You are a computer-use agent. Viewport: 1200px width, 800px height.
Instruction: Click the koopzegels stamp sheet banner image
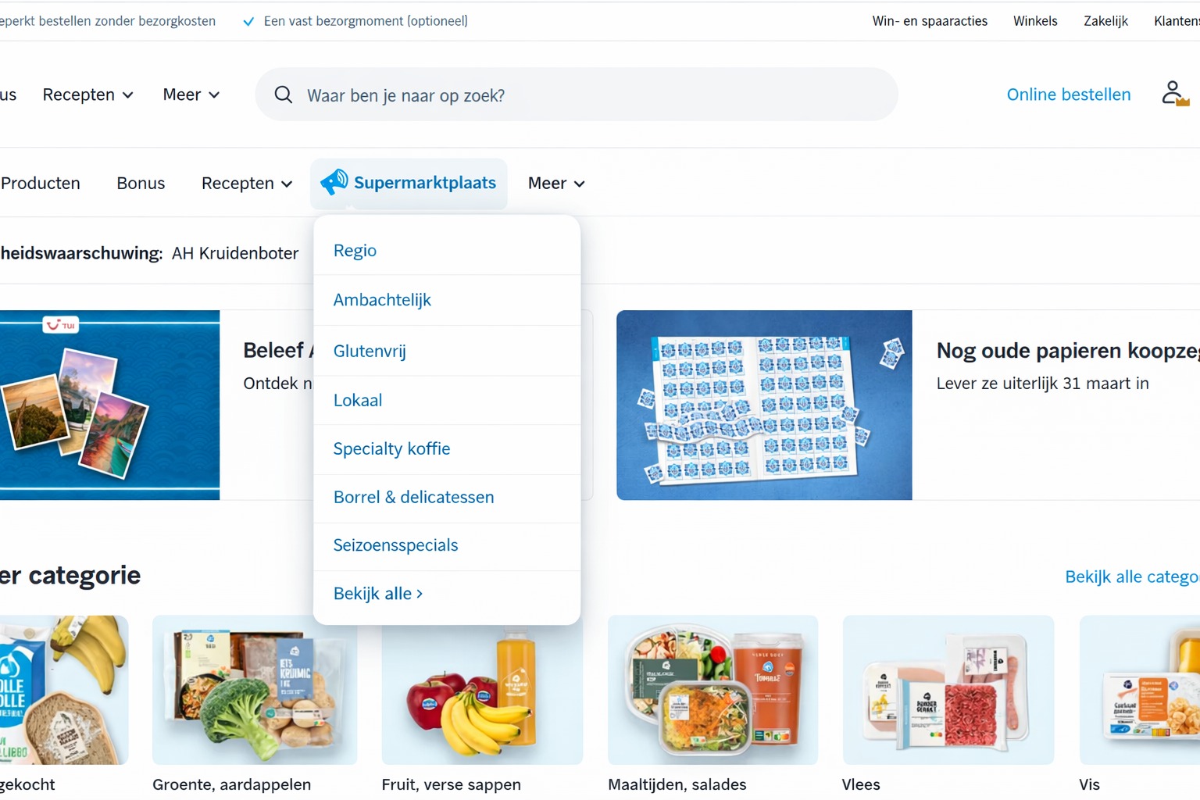(x=764, y=405)
